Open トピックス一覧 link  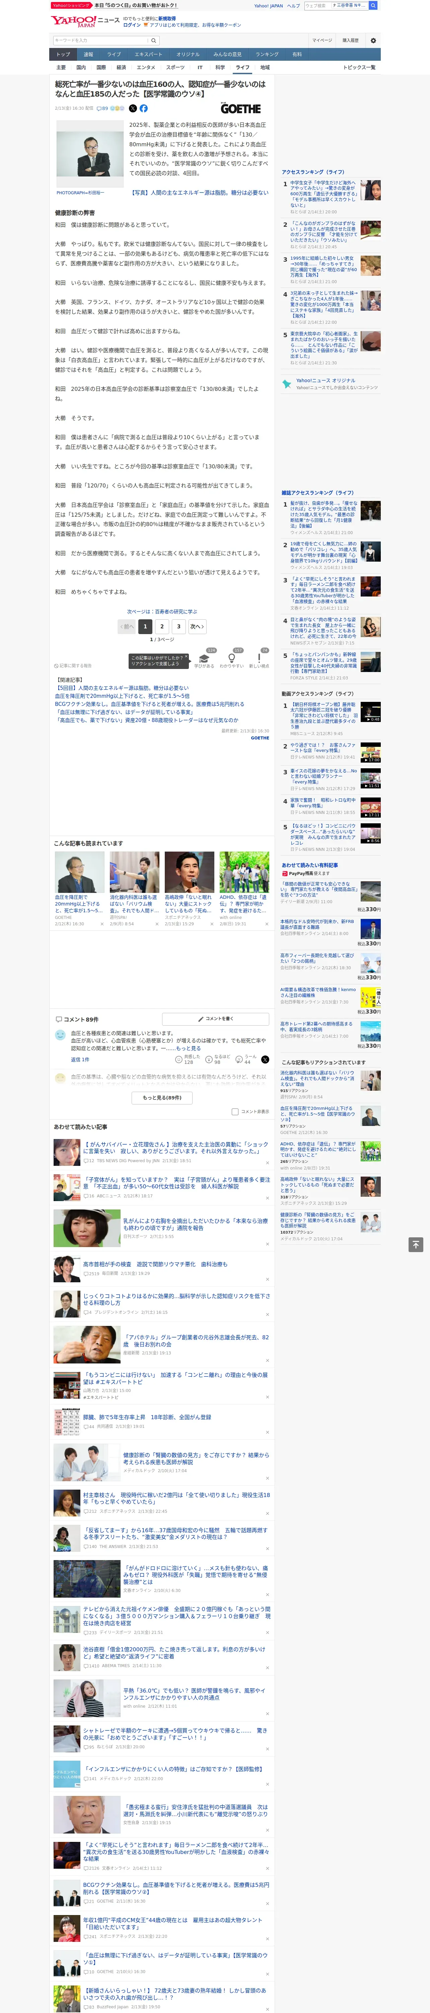click(x=359, y=67)
